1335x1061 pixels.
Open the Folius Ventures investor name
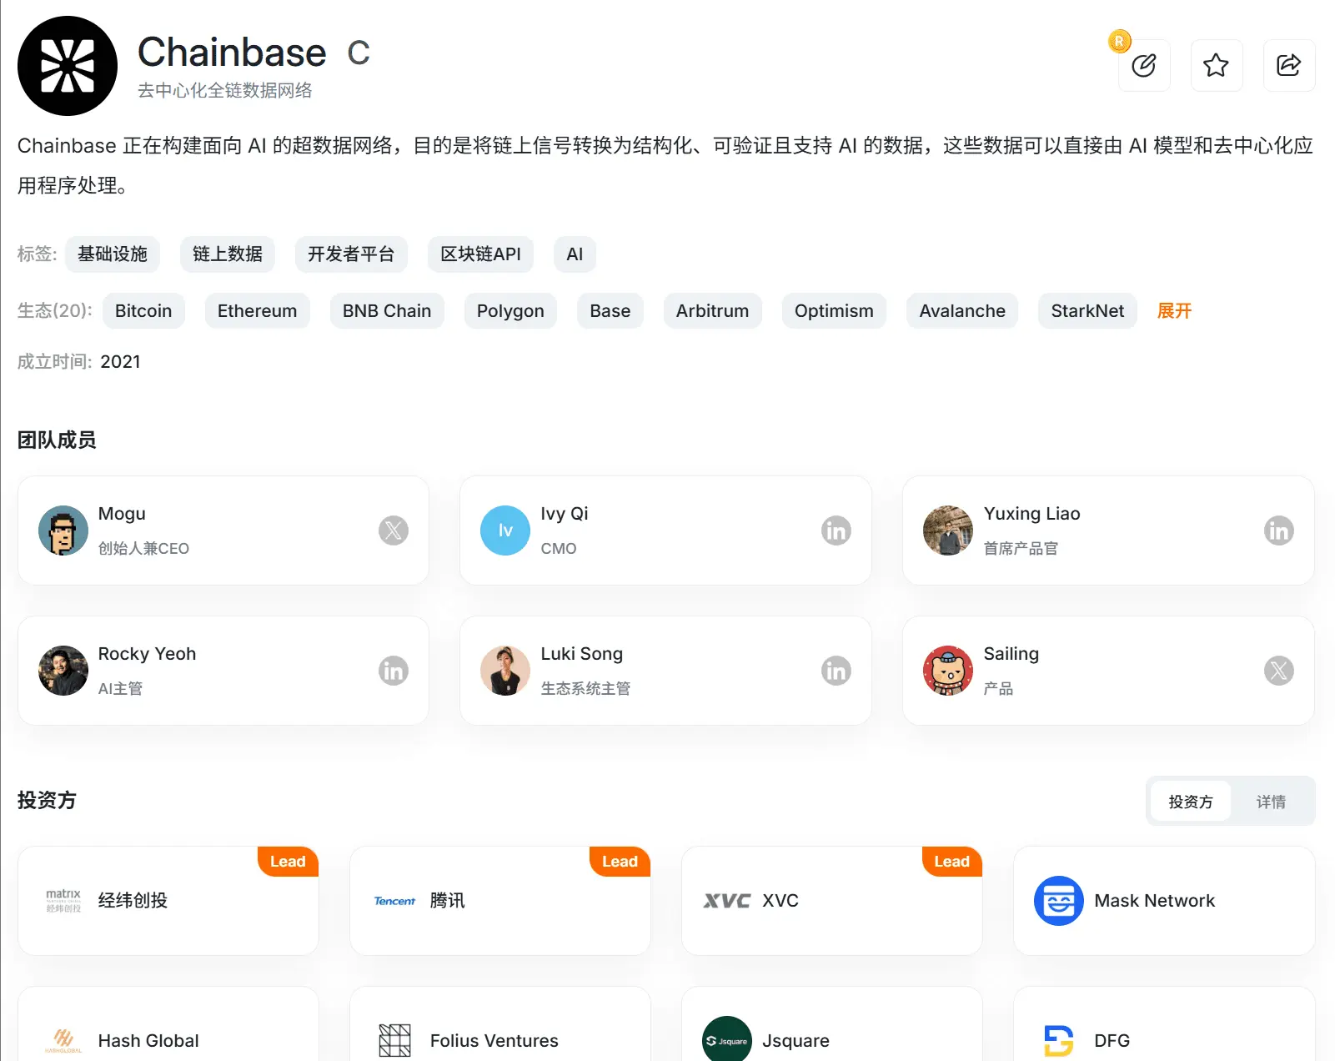(x=494, y=1041)
